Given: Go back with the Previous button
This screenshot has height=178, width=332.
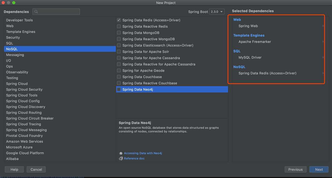Looking at the screenshot, I should [295, 170].
